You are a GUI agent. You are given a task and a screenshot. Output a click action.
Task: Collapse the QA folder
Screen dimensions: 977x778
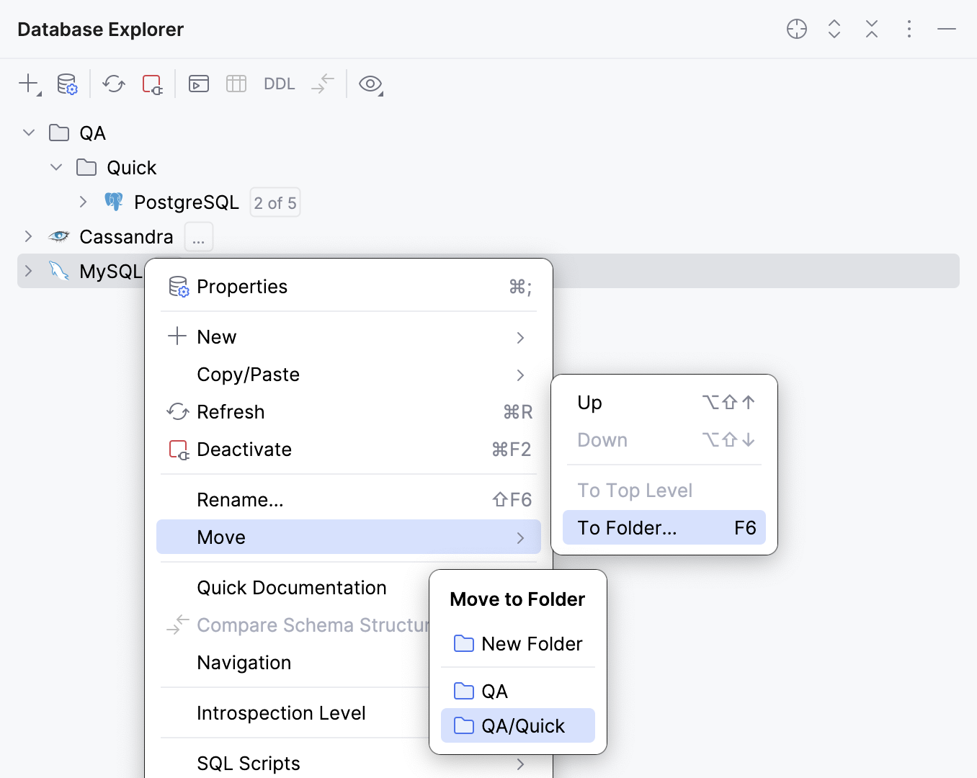click(28, 133)
